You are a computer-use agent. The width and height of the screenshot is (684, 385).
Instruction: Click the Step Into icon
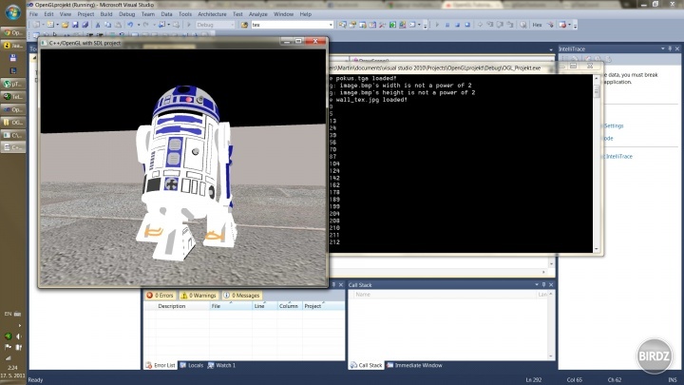490,25
